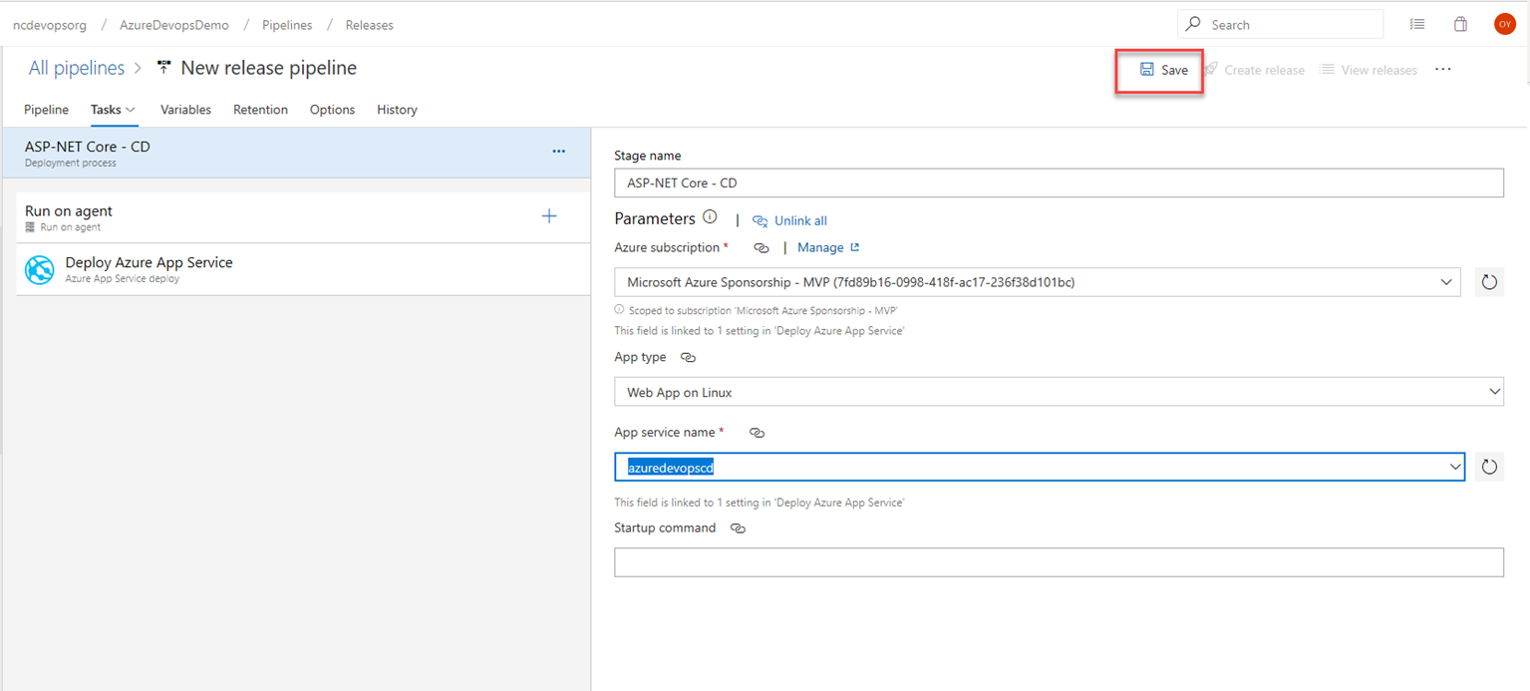Screen dimensions: 1530x691
Task: Open ellipsis menu for ASP-NET Core - CD stage
Action: click(559, 152)
